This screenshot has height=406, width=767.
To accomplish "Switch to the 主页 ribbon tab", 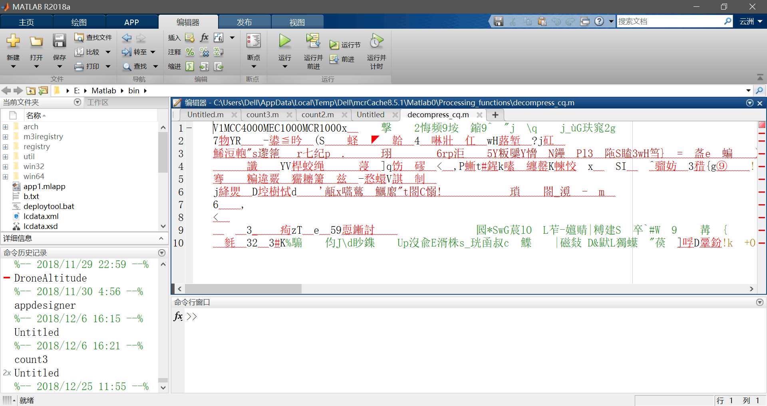I will (26, 22).
